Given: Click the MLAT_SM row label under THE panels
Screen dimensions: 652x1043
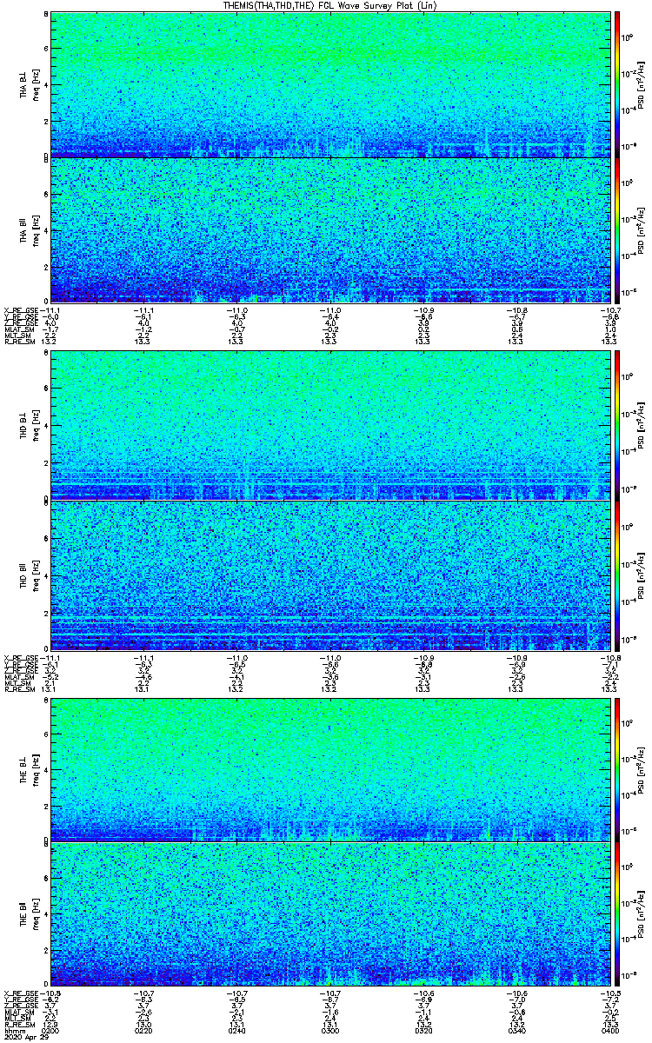Looking at the screenshot, I should point(18,1011).
